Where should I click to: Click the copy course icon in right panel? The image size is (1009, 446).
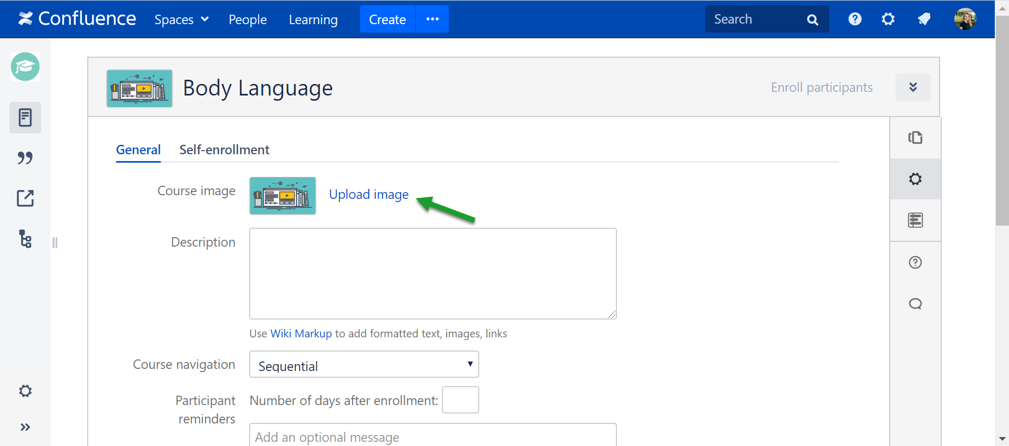pos(915,137)
